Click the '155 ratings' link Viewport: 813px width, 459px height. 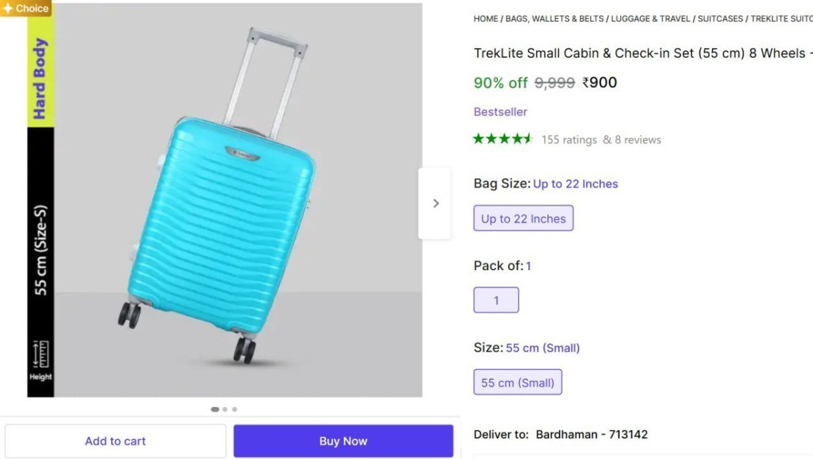(x=569, y=139)
